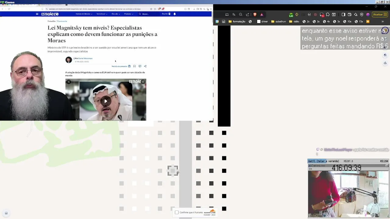Check the Confirme que é humano checkbox
This screenshot has width=390, height=219.
[177, 212]
